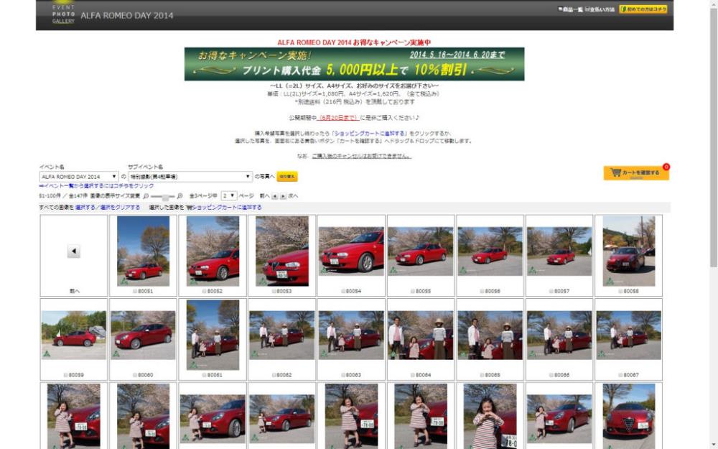Open thumbnail of photo 80067
Viewport: 718px width, 449px height.
coord(629,335)
